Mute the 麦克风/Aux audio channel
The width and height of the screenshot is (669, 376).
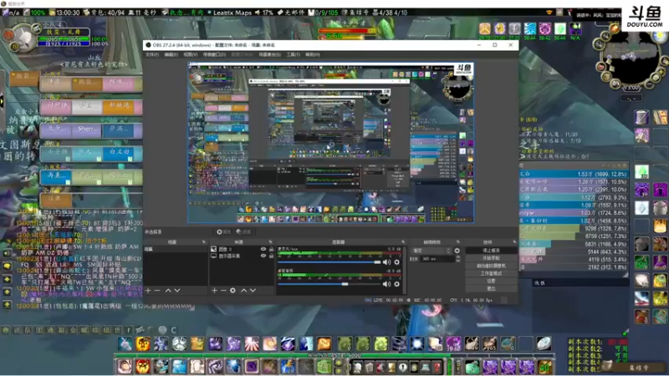(386, 262)
